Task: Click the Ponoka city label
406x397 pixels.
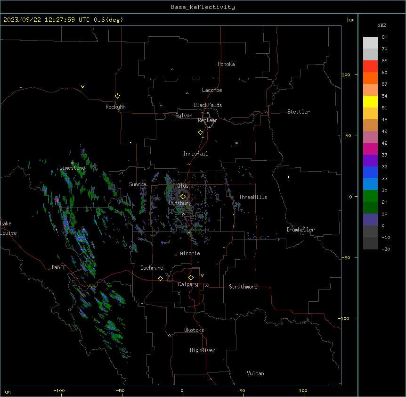Action: pos(226,64)
